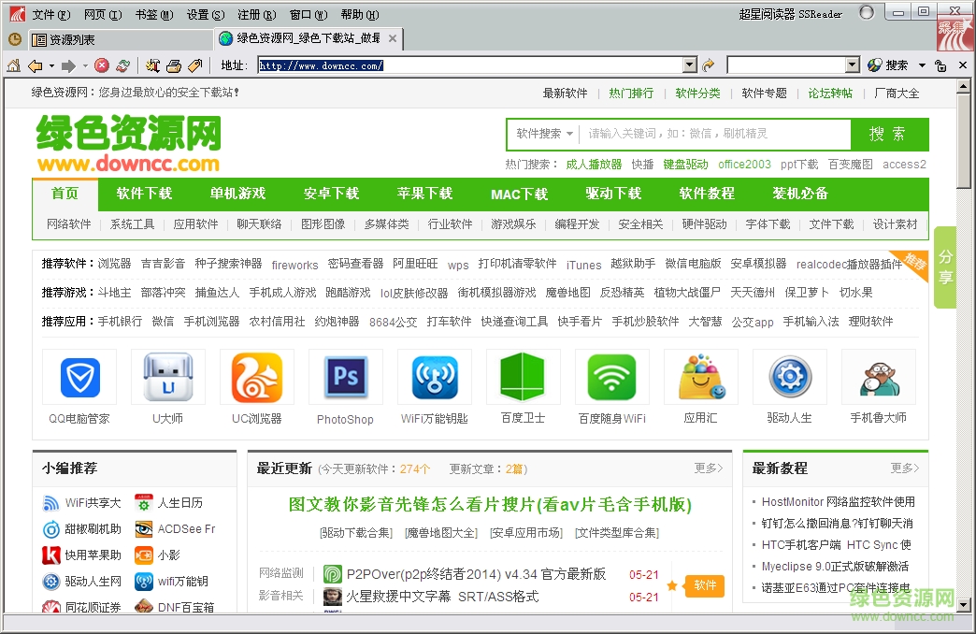Close the 绿色资源网 browser tab

[393, 39]
